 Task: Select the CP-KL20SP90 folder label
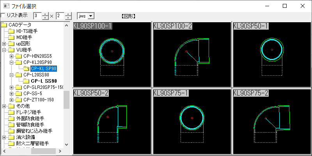[x=37, y=62]
